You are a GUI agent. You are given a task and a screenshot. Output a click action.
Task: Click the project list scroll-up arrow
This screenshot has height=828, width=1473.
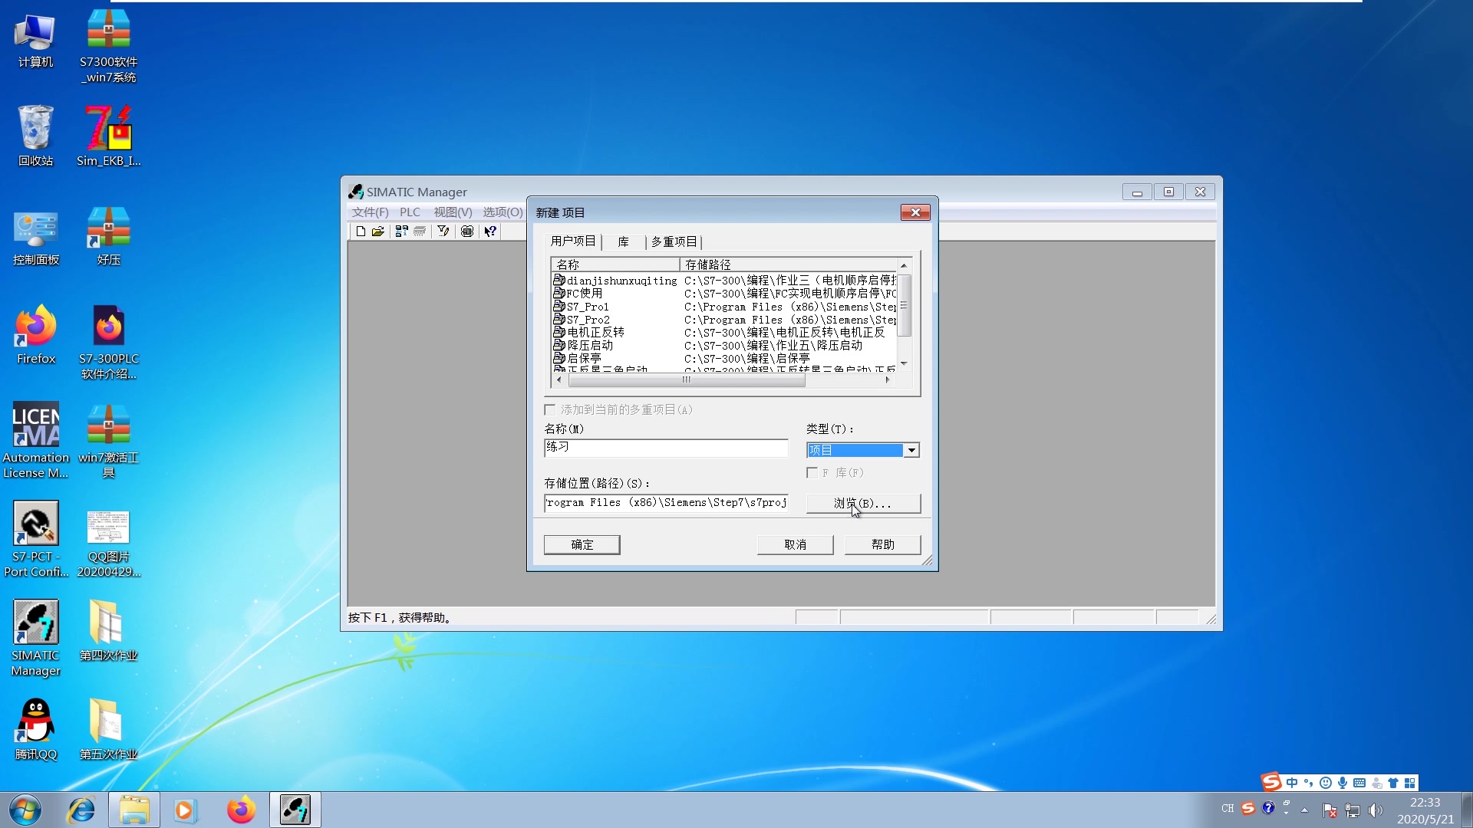pyautogui.click(x=904, y=265)
